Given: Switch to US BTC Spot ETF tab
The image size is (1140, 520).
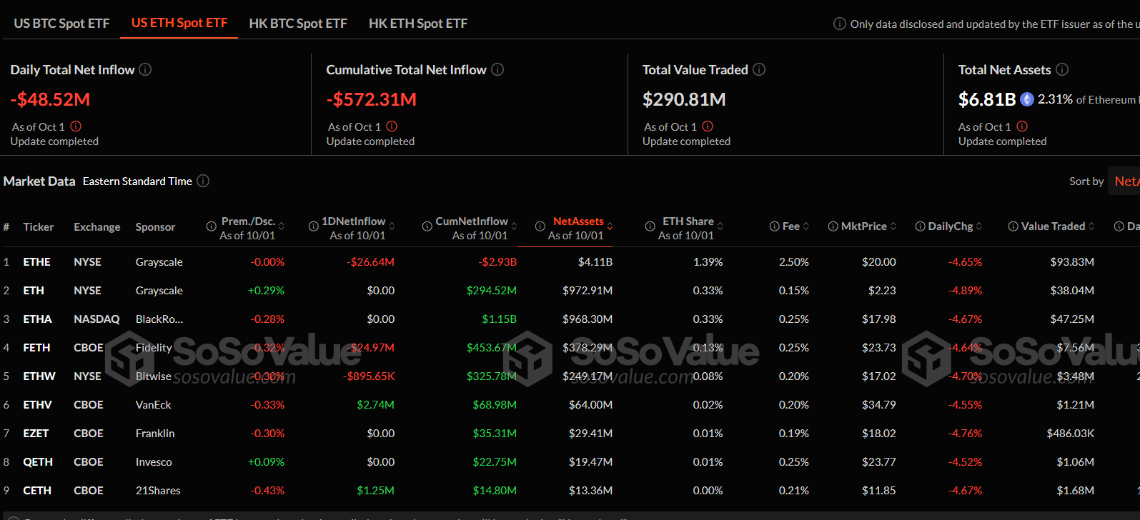Looking at the screenshot, I should [61, 24].
